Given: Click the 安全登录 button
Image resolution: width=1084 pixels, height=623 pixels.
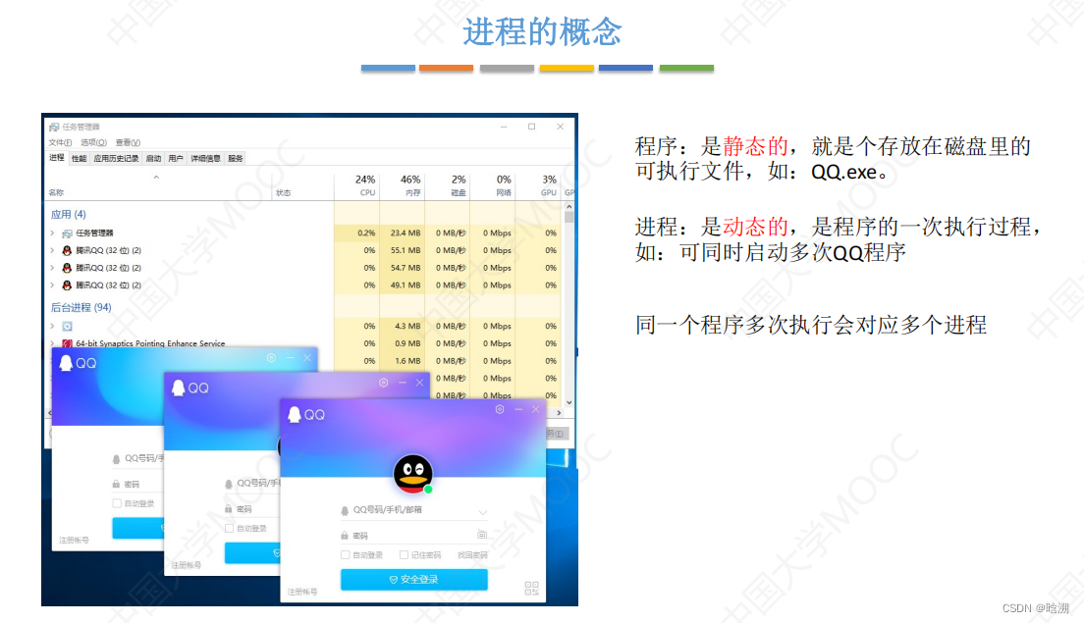Looking at the screenshot, I should pos(413,580).
